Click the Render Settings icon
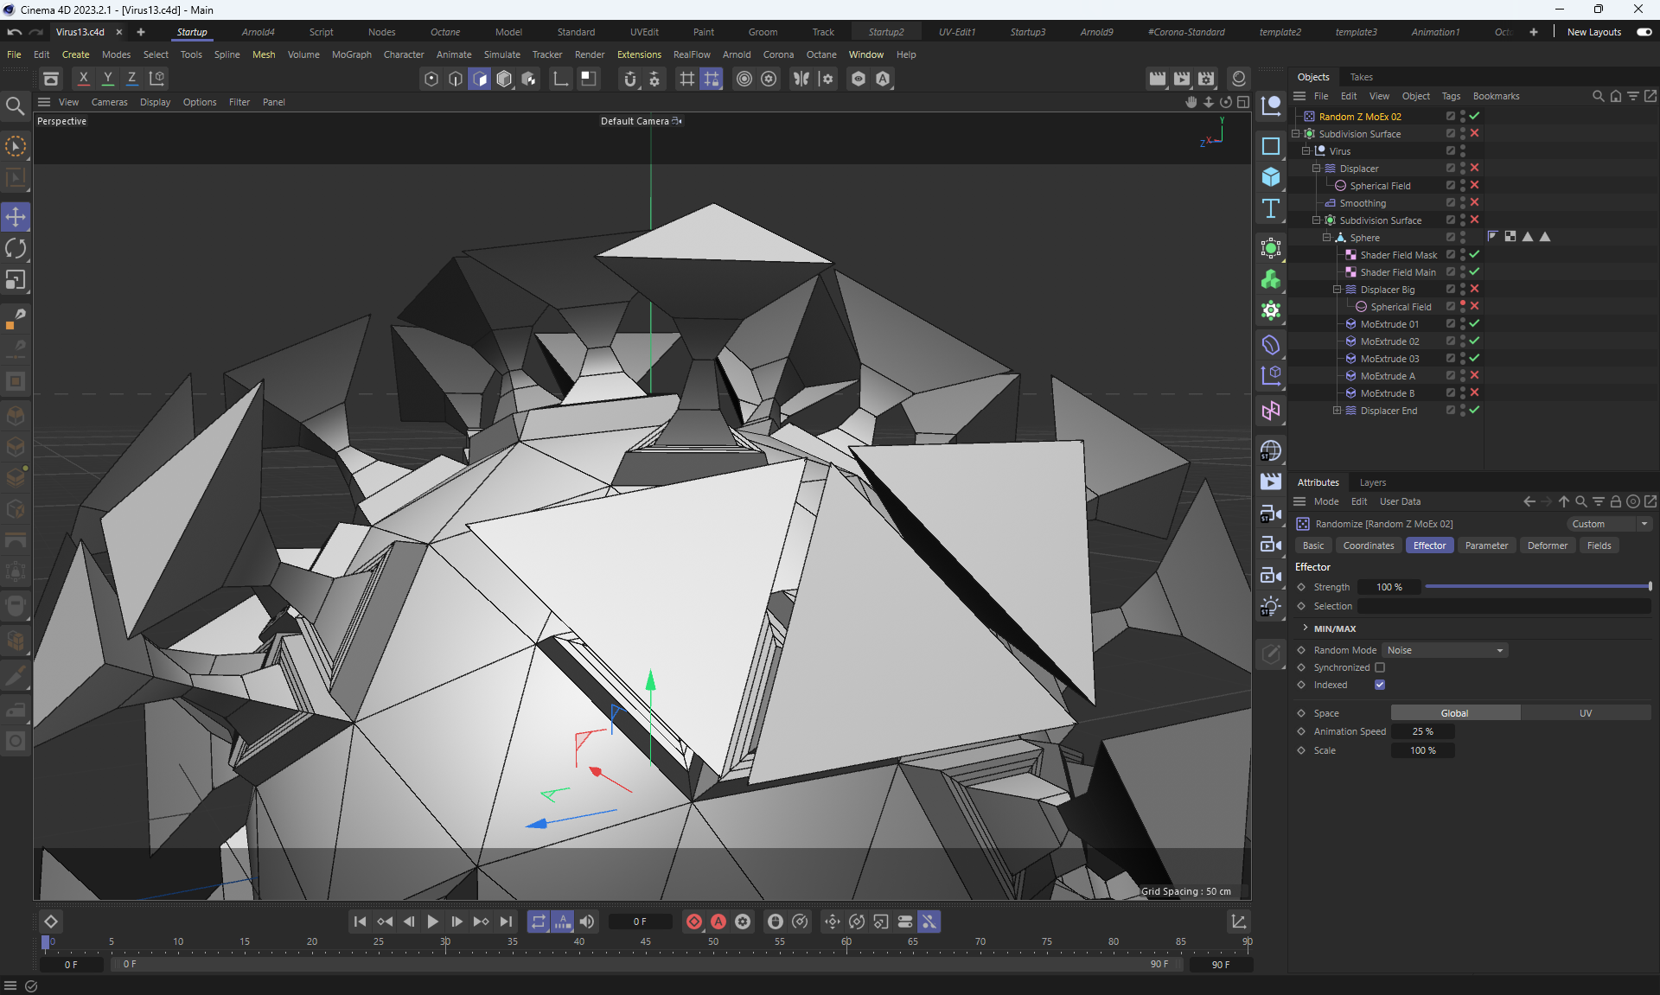The image size is (1660, 995). (x=1206, y=79)
